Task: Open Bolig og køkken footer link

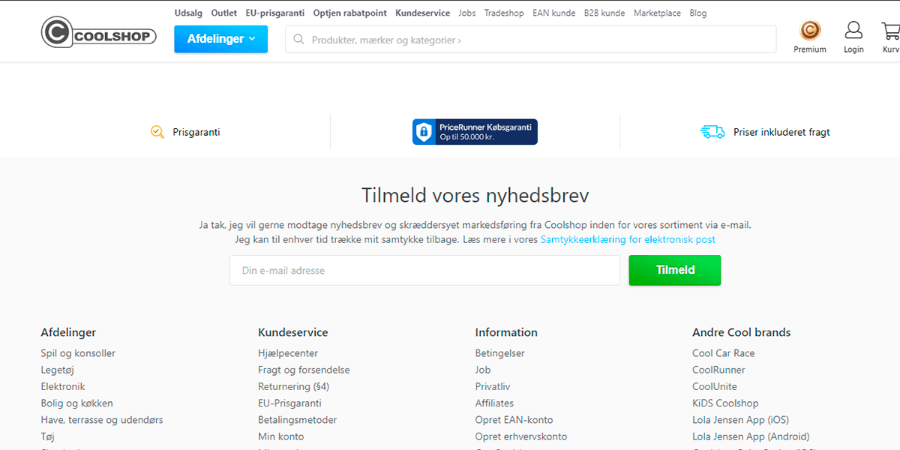Action: (x=76, y=403)
